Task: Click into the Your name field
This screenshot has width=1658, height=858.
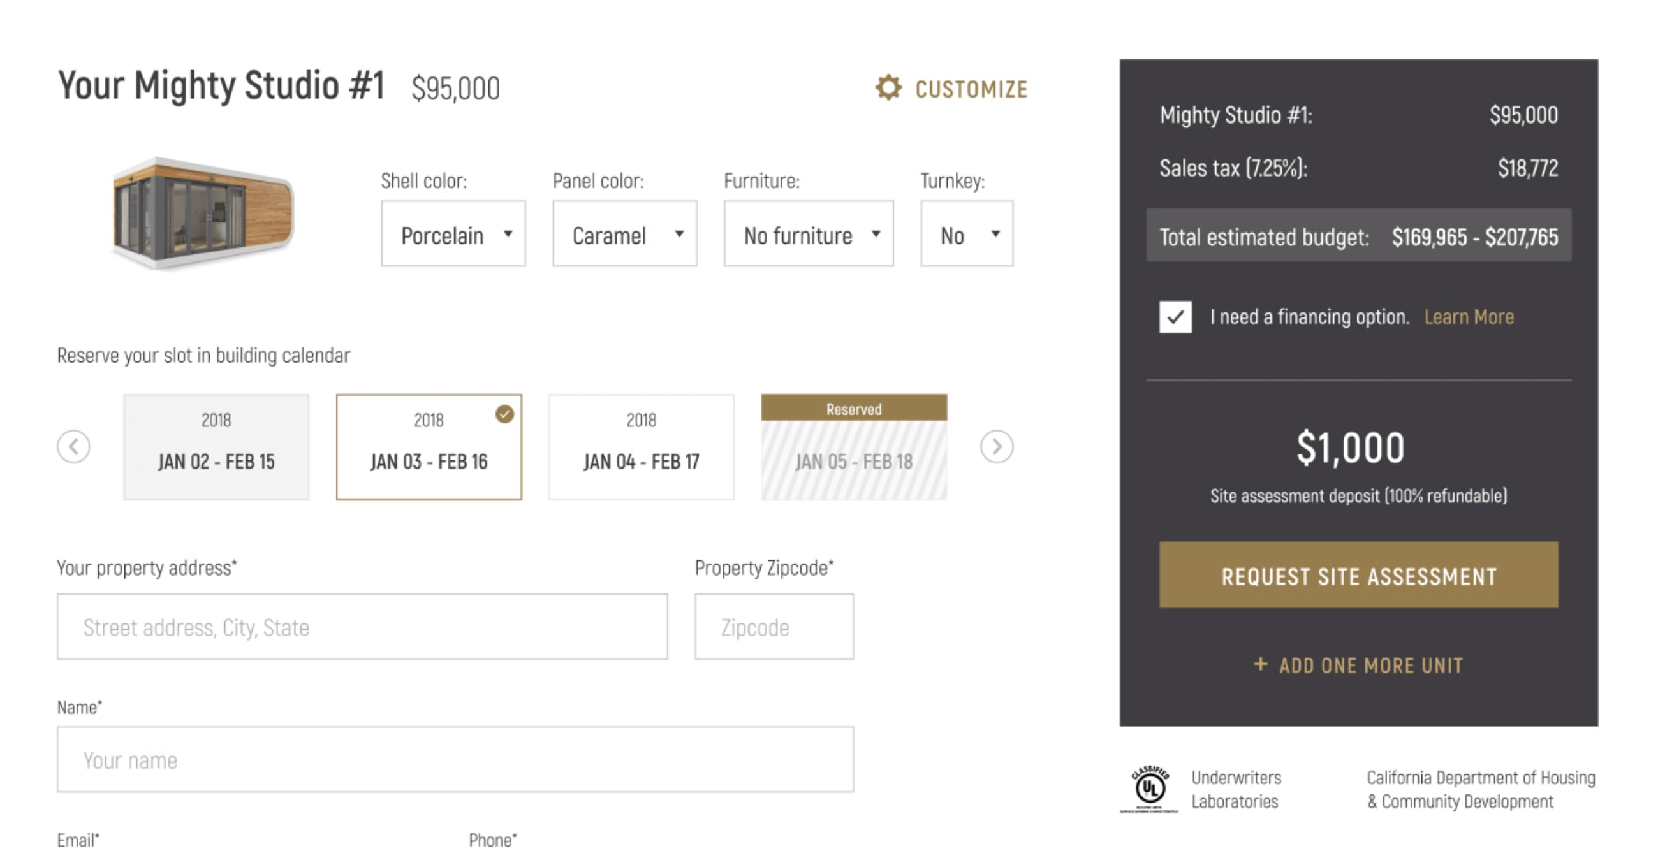Action: 455,760
